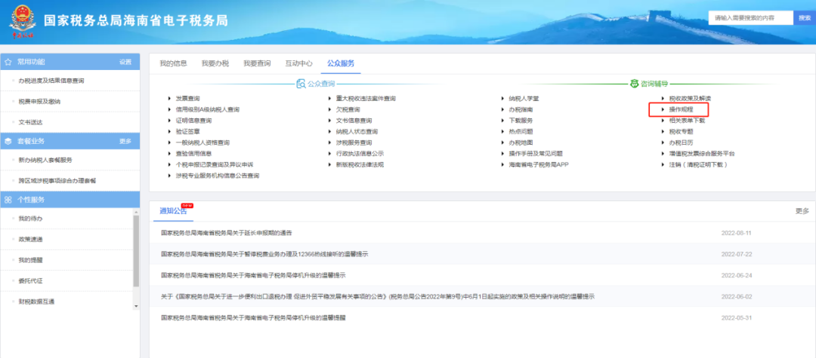Switch to the 我要办税 tab

click(215, 63)
